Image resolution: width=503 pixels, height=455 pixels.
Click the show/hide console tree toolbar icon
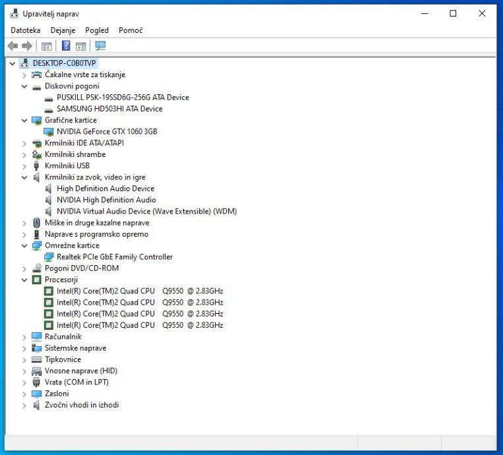pos(47,46)
